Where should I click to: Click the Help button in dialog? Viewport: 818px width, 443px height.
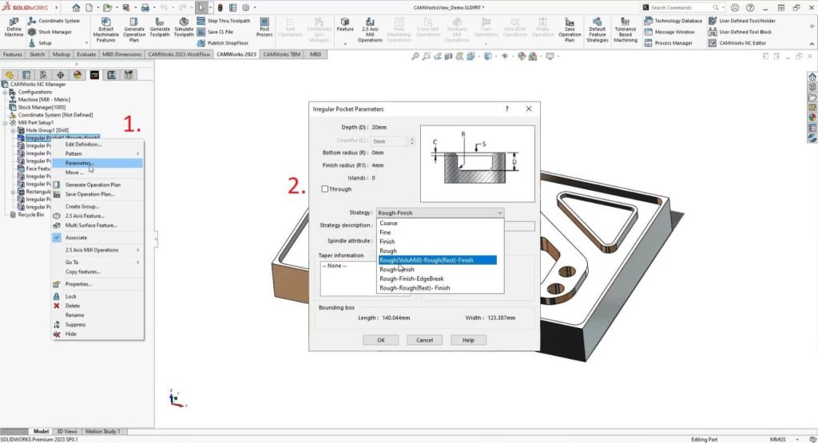pos(468,340)
